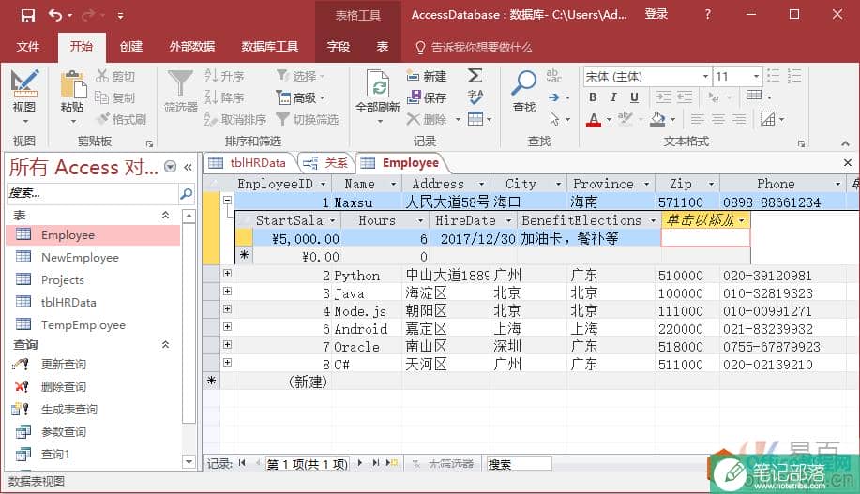Viewport: 860px width, 494px height.
Task: Click New record (新建) in ribbon
Action: point(427,76)
